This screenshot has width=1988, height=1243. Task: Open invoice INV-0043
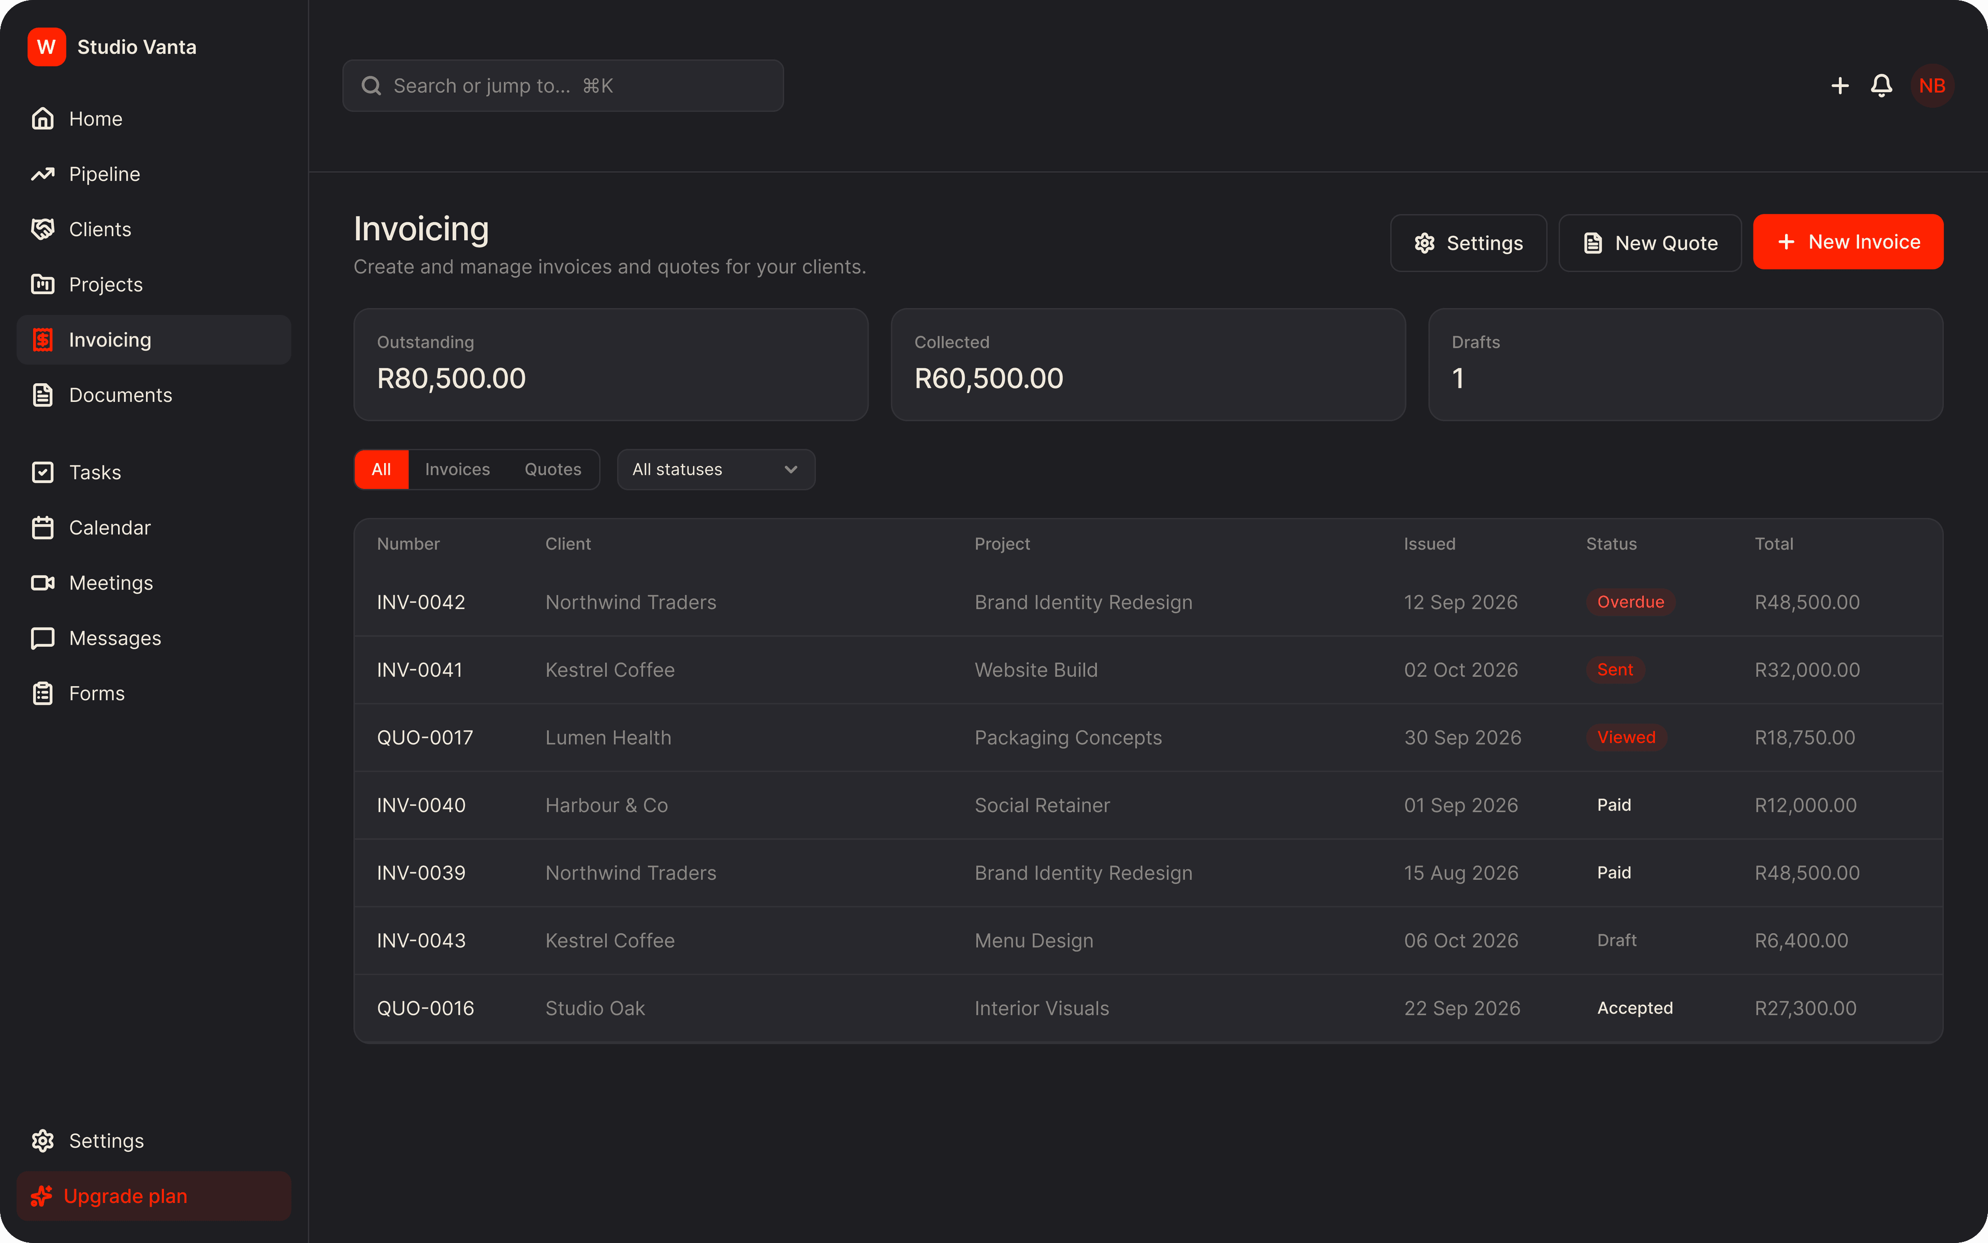tap(1148, 941)
